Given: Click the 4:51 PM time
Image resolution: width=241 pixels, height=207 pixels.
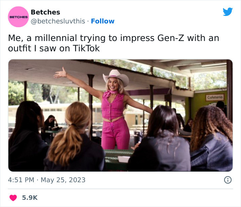Looking at the screenshot, I should pos(21,180).
